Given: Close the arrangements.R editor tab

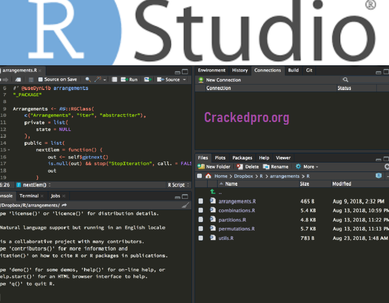Looking at the screenshot, I should click(40, 71).
